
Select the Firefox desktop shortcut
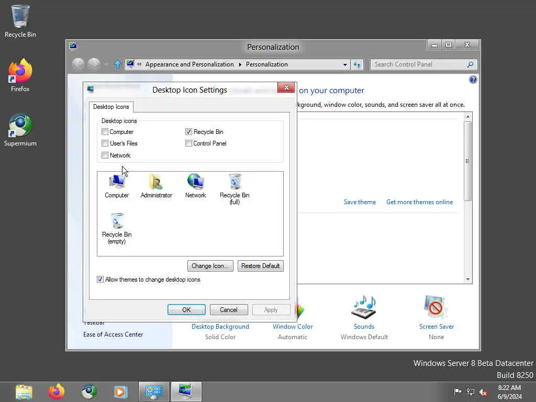coord(20,75)
